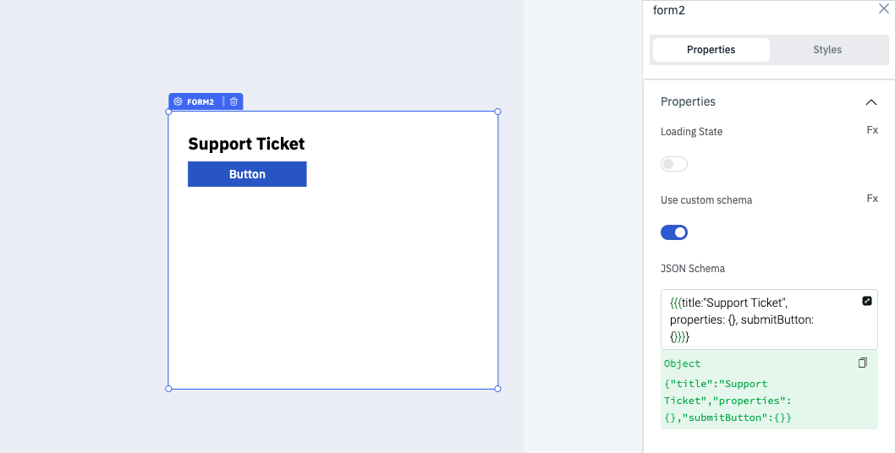Click Fx beside Use custom schema

[x=872, y=199]
